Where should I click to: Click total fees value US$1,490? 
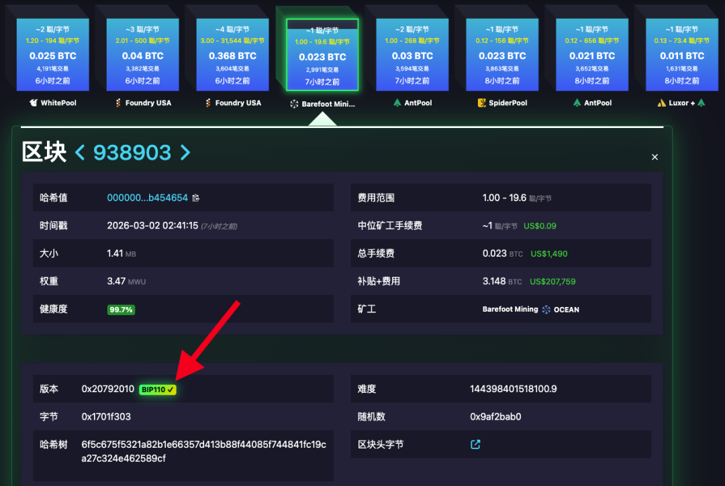click(x=549, y=254)
